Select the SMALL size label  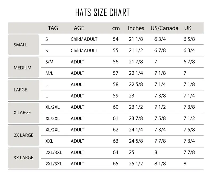(x=21, y=45)
